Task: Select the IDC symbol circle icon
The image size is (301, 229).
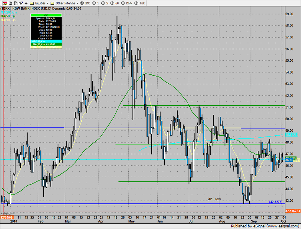Action: [82, 3]
